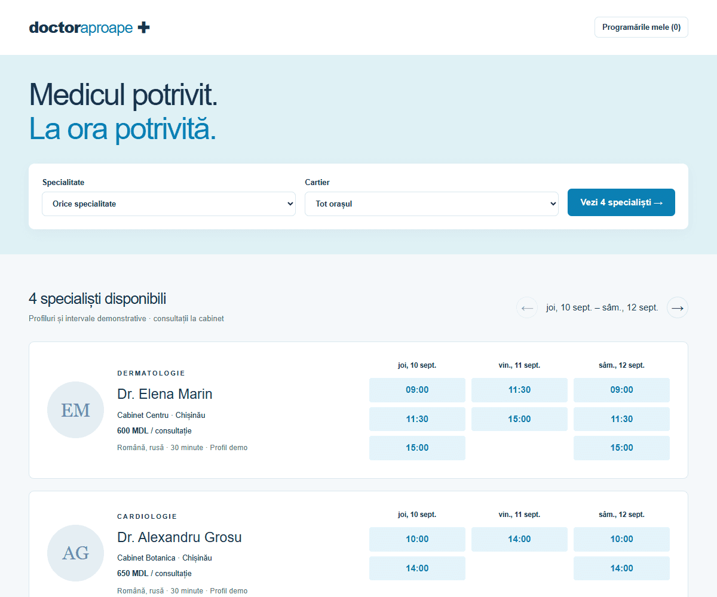Go to previous dates with left arrow

[x=527, y=307]
